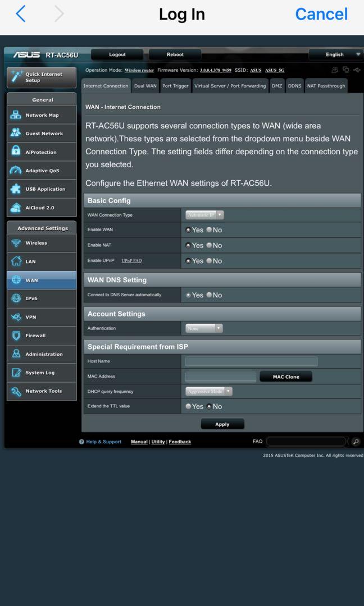This screenshot has height=606, width=364.
Task: Open the Manual link in footer
Action: coord(139,442)
